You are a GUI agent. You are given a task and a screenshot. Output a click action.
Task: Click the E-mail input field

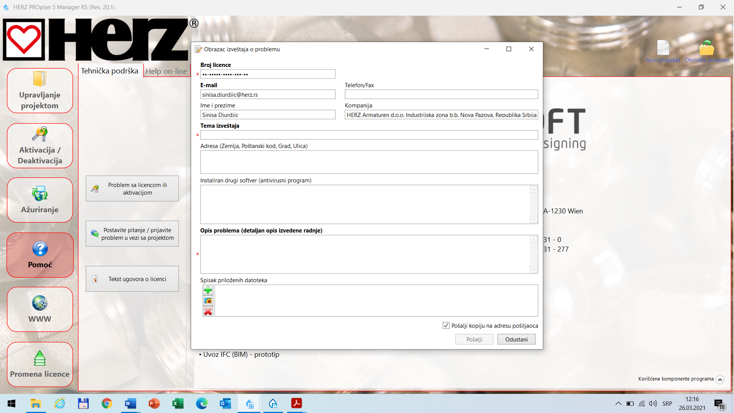click(x=268, y=94)
